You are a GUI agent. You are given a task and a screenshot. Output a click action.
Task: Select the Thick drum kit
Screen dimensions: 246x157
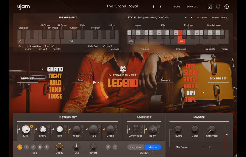click(55, 89)
